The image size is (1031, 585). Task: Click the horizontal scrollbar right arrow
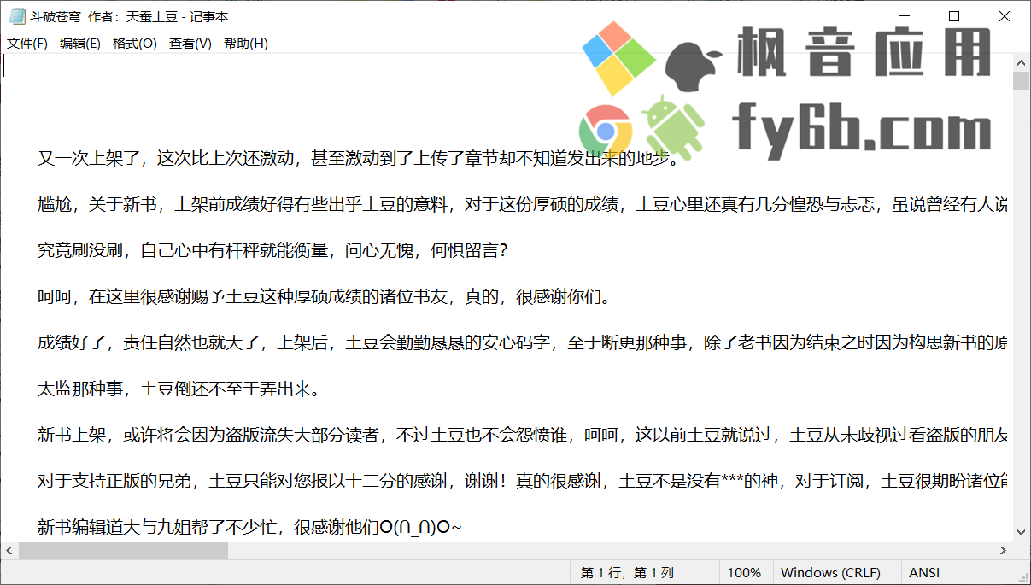click(x=1004, y=551)
